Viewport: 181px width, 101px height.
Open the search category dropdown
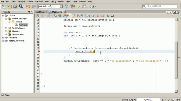pos(145,6)
